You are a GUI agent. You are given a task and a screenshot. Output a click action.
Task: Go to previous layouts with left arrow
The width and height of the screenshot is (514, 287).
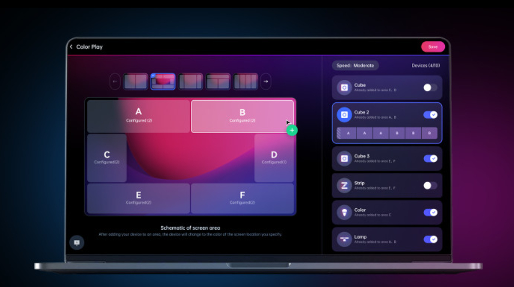pos(115,81)
